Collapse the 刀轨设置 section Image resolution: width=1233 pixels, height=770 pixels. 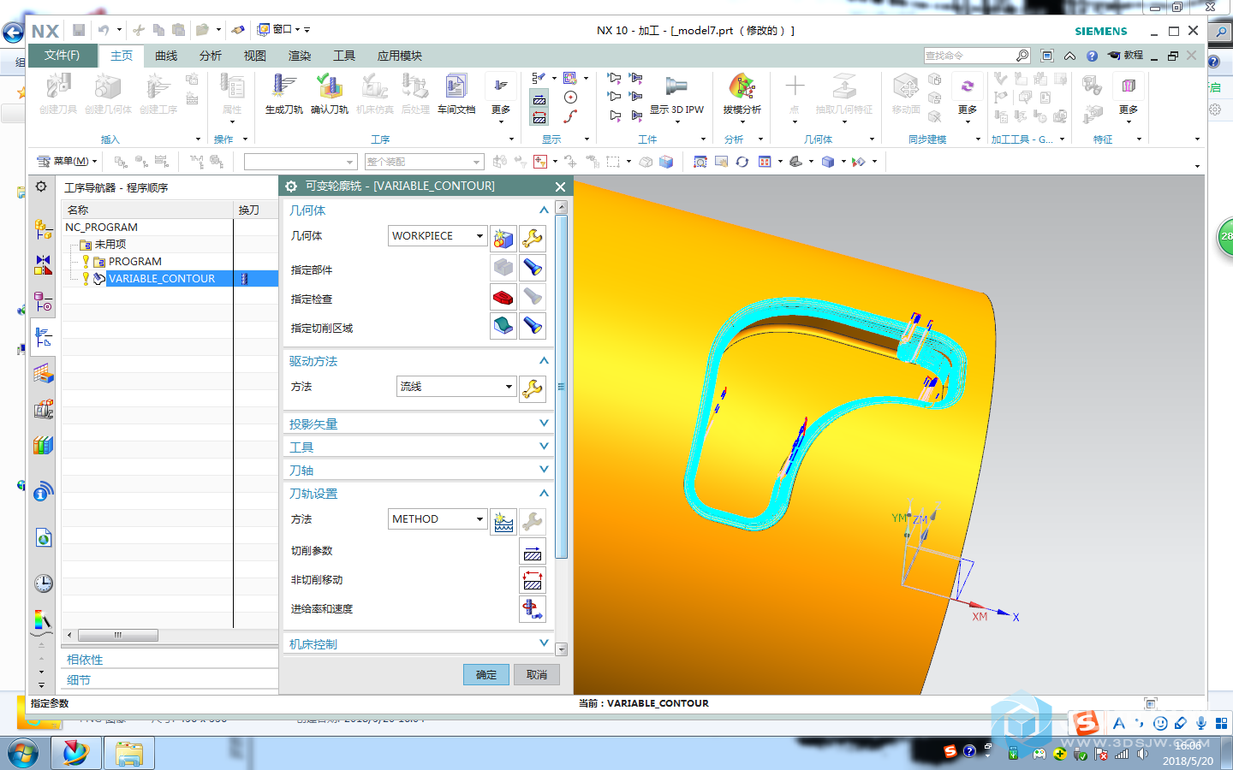click(544, 494)
